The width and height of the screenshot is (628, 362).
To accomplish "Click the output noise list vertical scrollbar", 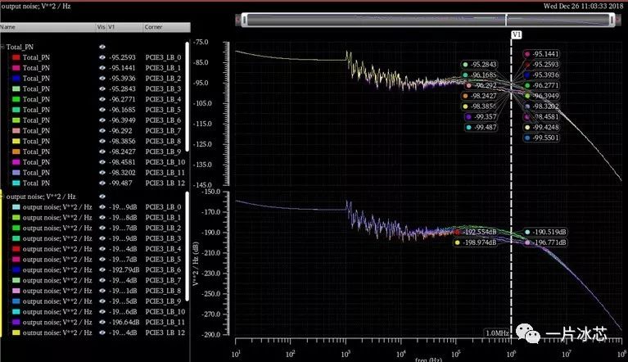I will pos(187,247).
